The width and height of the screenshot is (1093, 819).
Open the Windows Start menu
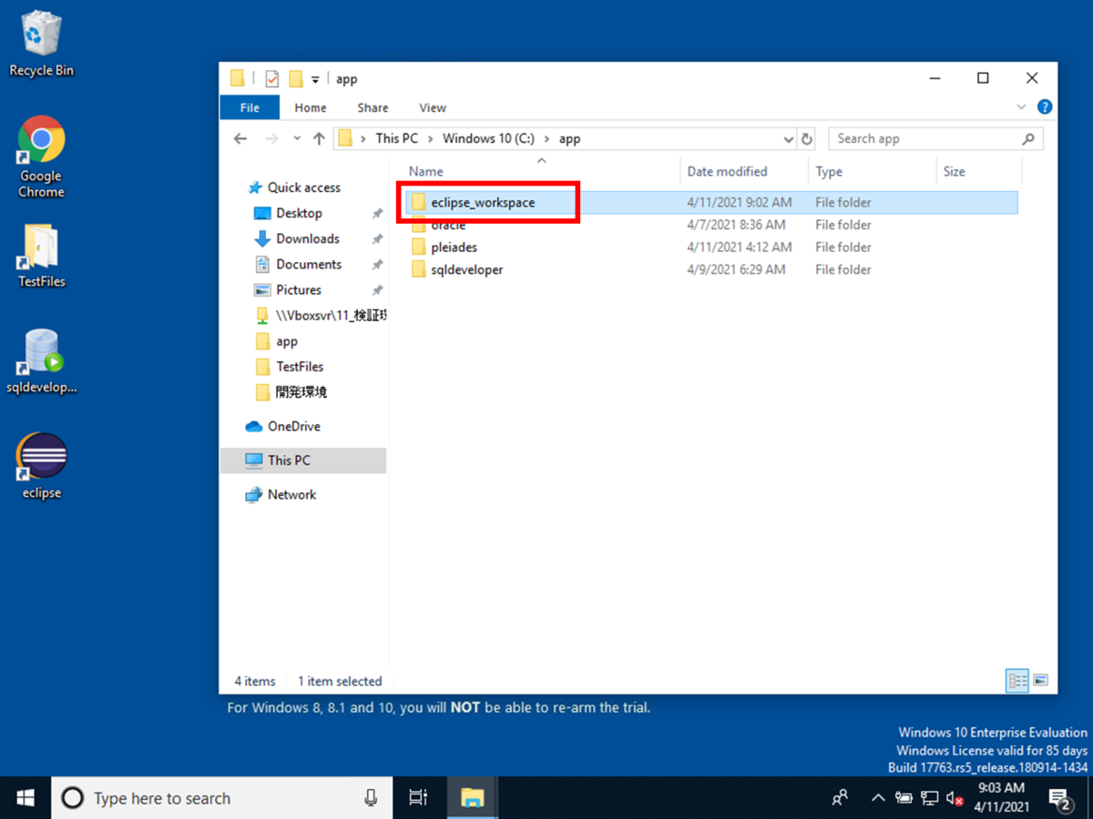26,798
